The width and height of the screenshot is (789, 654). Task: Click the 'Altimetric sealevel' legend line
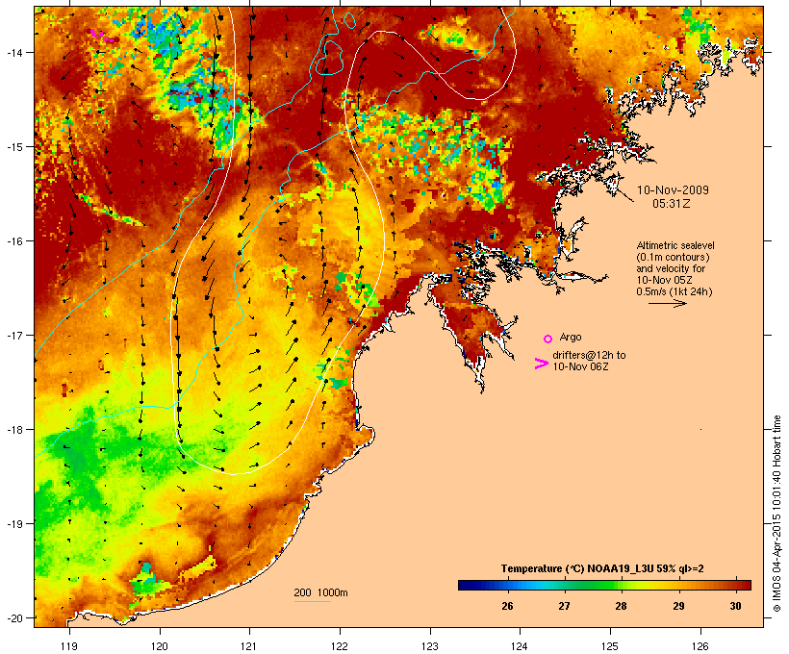(675, 245)
